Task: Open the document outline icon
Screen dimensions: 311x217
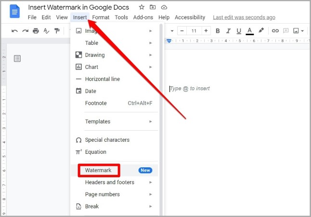Action: pos(17,59)
